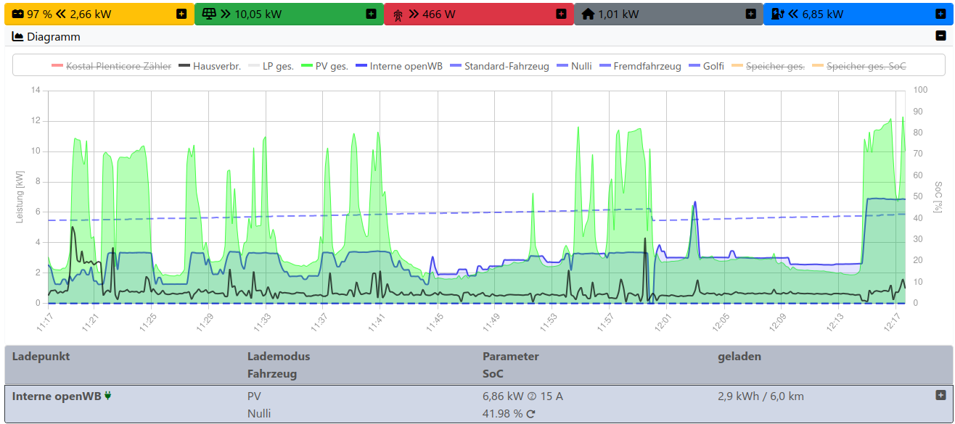This screenshot has height=424, width=955.
Task: Expand the battery storage card details
Action: [181, 14]
